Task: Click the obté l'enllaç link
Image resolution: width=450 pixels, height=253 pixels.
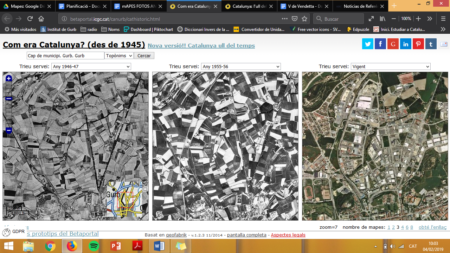Action: (x=432, y=227)
